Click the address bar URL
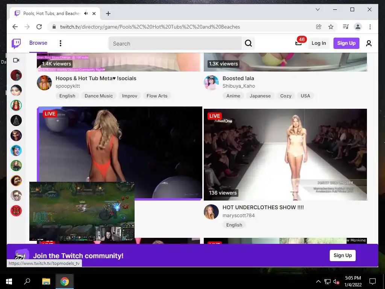385x289 pixels. click(150, 27)
